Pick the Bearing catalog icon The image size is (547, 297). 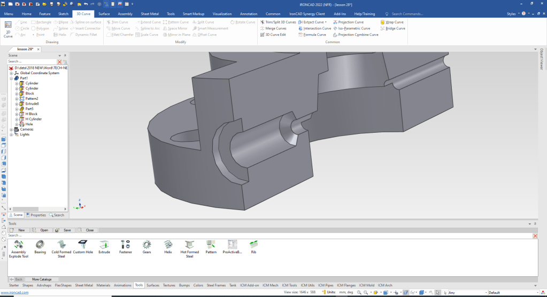pyautogui.click(x=40, y=245)
